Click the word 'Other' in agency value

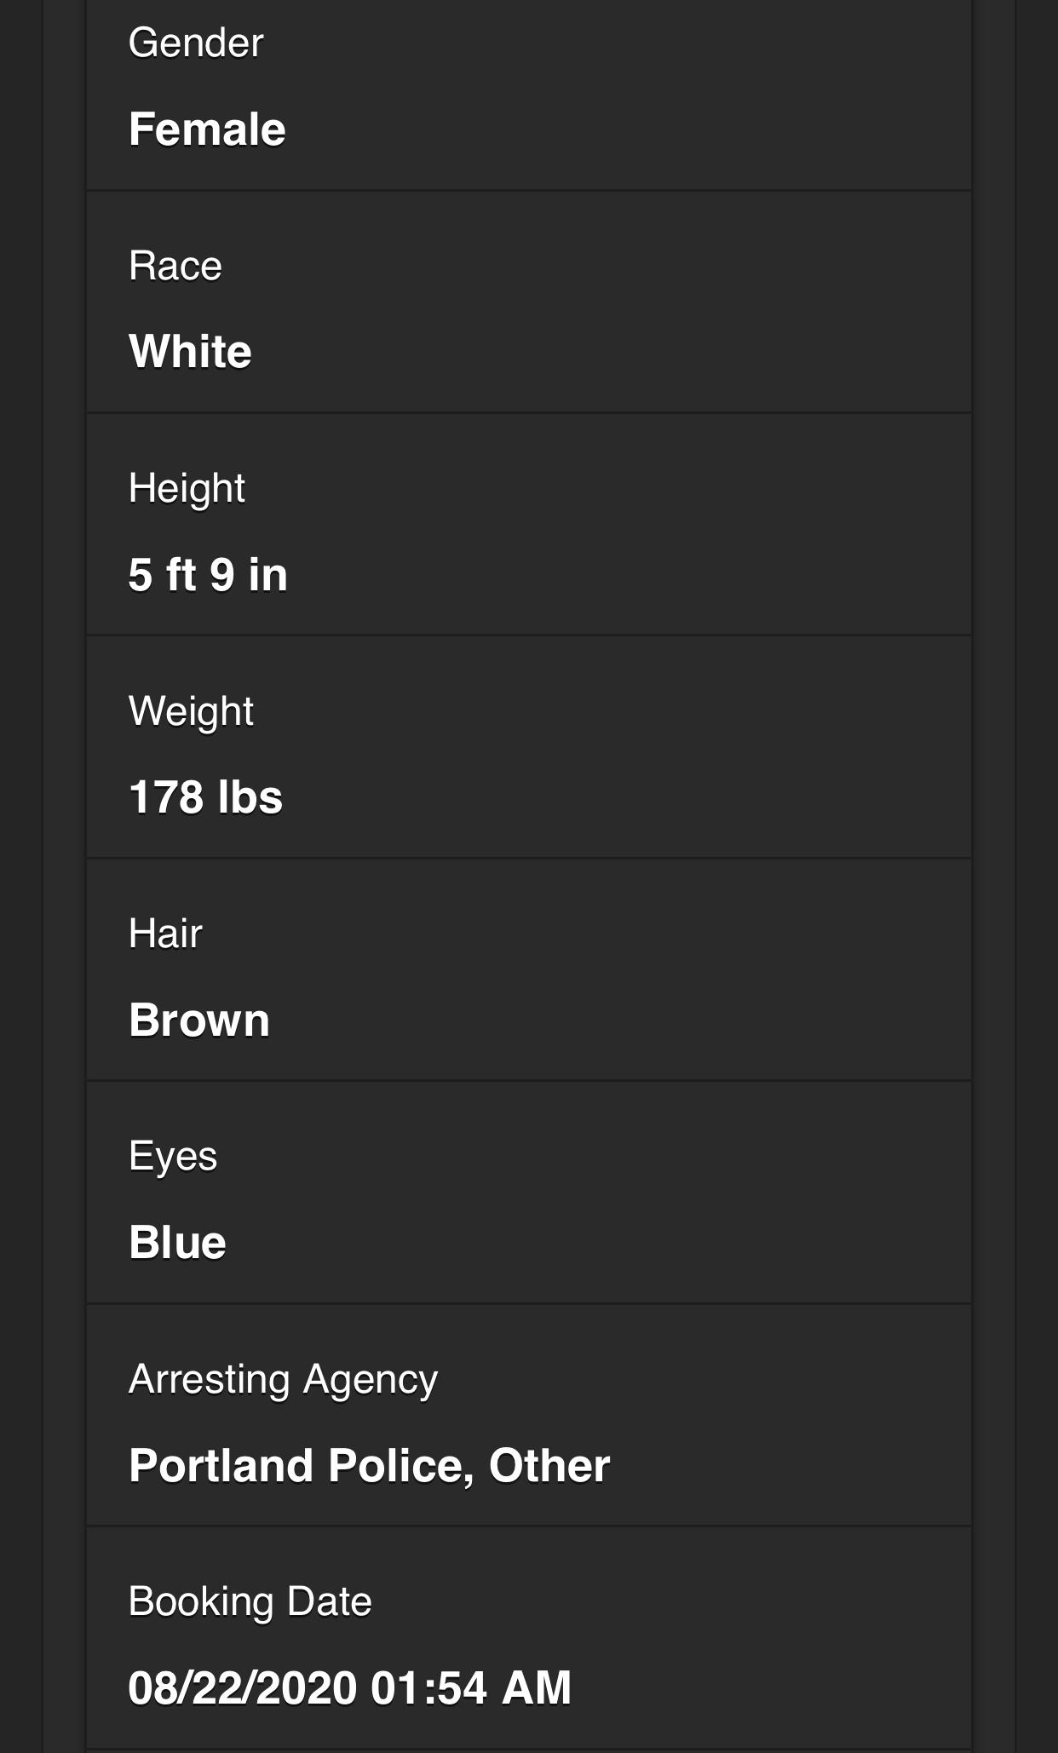coord(549,1466)
